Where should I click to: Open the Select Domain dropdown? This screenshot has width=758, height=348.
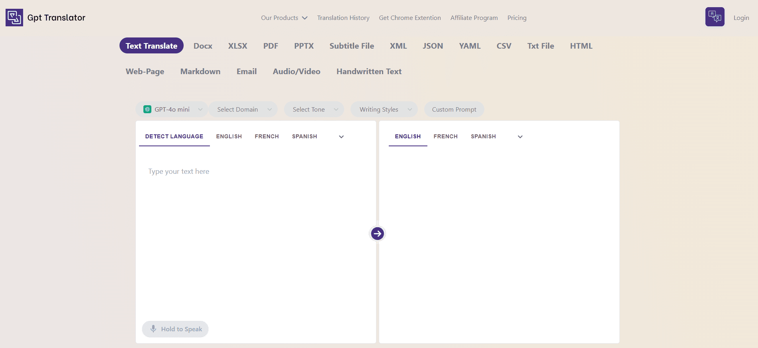[243, 109]
